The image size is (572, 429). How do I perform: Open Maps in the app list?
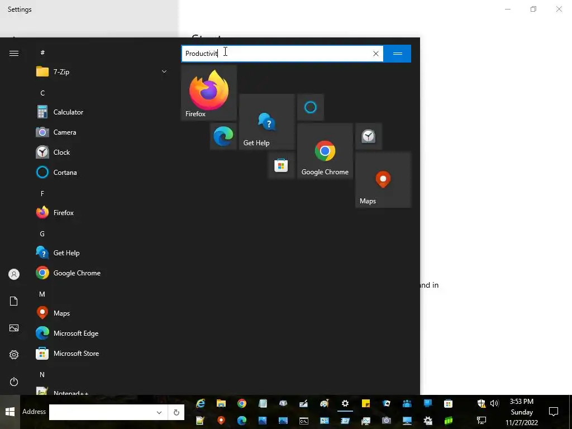(102, 313)
